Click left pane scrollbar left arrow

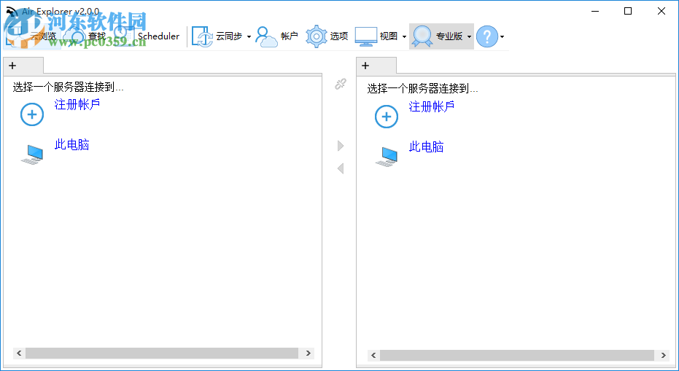coord(19,354)
